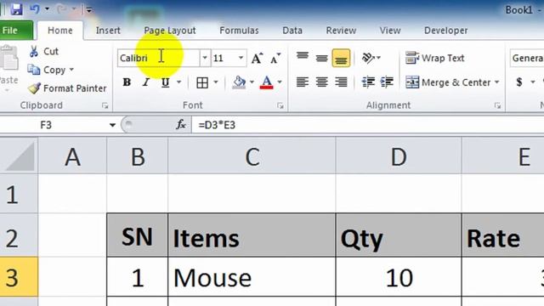This screenshot has width=544, height=306.
Task: Open Customize Quick Access Toolbar dropdown
Action: 88,9
